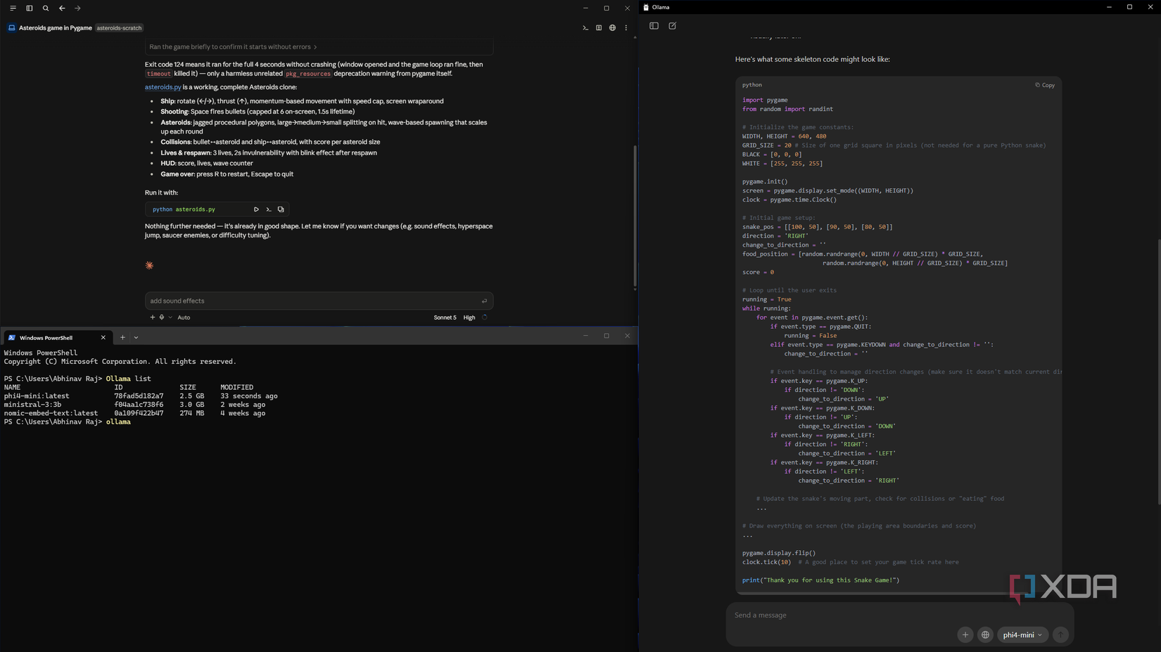Submit the prompt with the enter arrow icon

484,301
